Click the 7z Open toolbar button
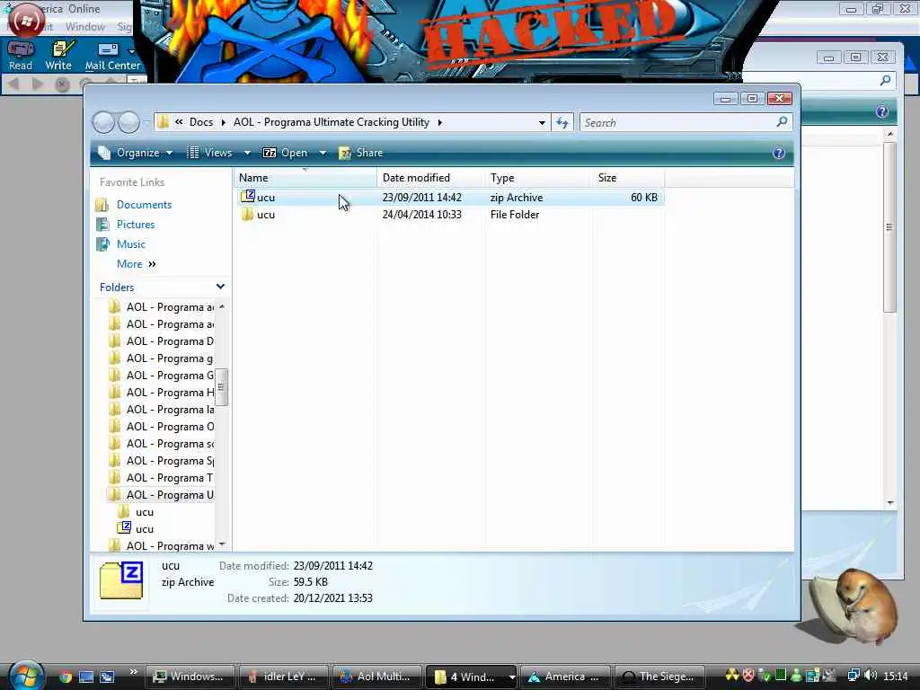Image resolution: width=920 pixels, height=690 pixels. point(285,153)
